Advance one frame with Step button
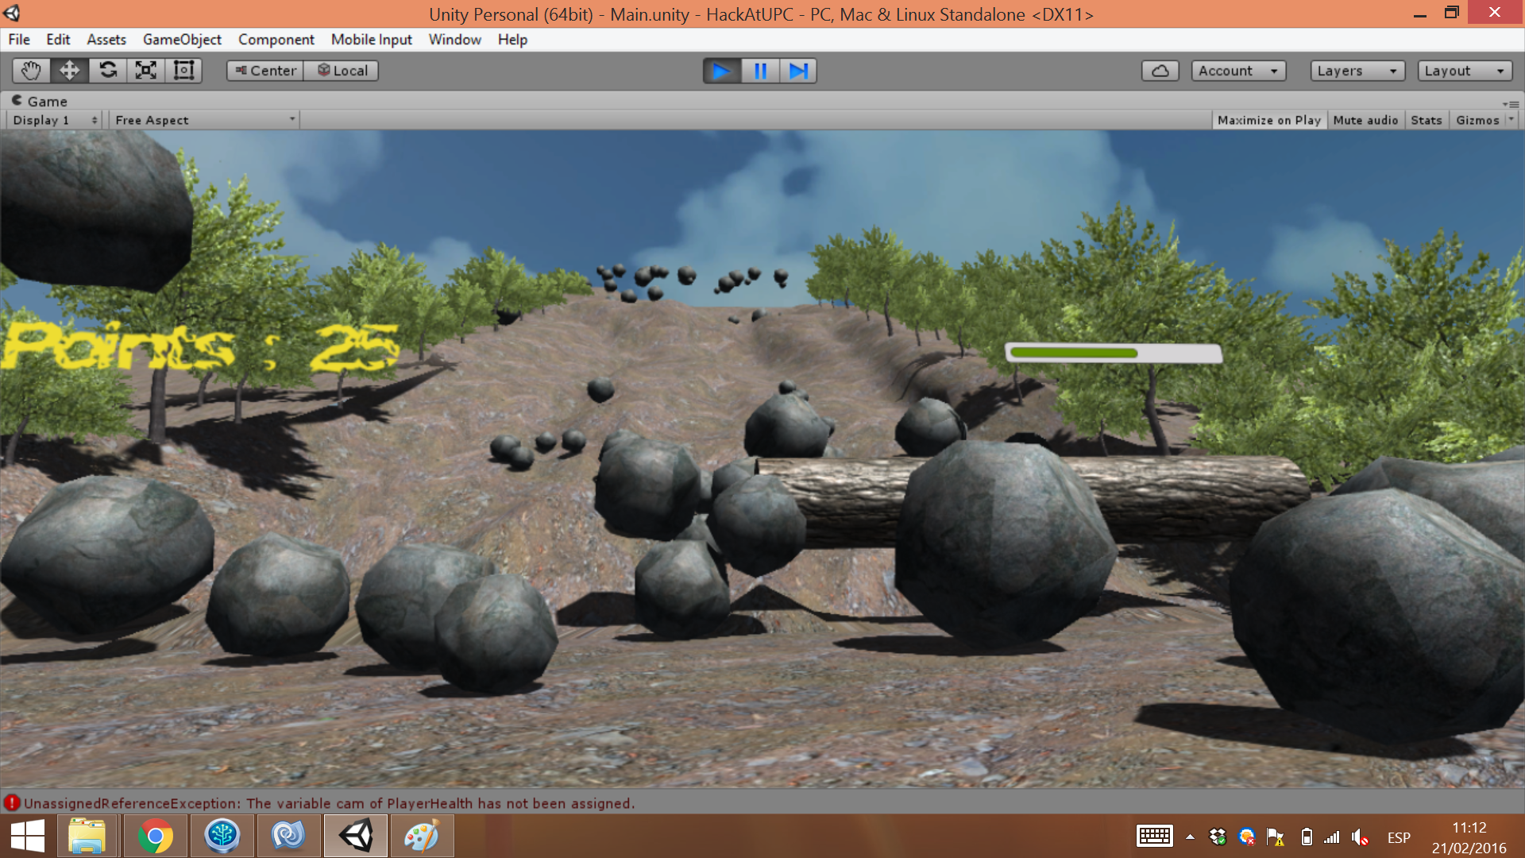 [x=798, y=71]
